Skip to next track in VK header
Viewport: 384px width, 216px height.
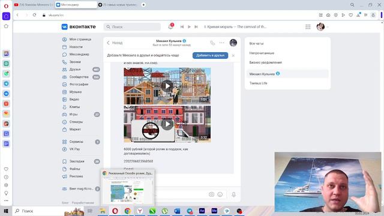tap(196, 26)
